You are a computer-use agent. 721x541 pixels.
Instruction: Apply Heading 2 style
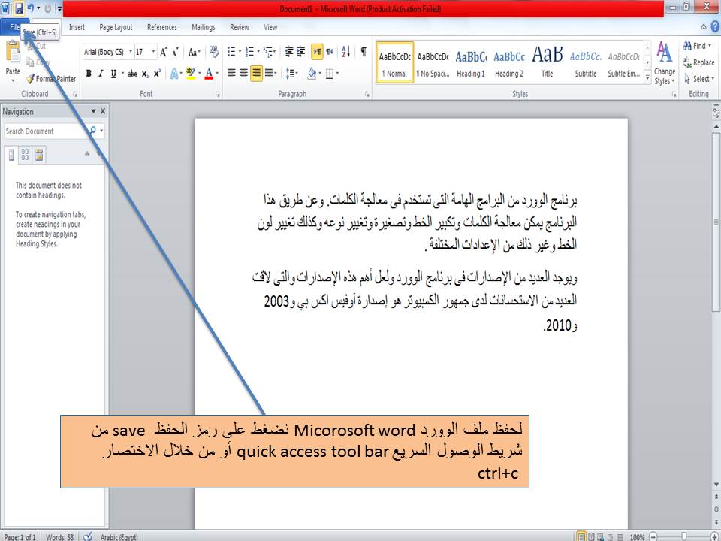click(509, 62)
